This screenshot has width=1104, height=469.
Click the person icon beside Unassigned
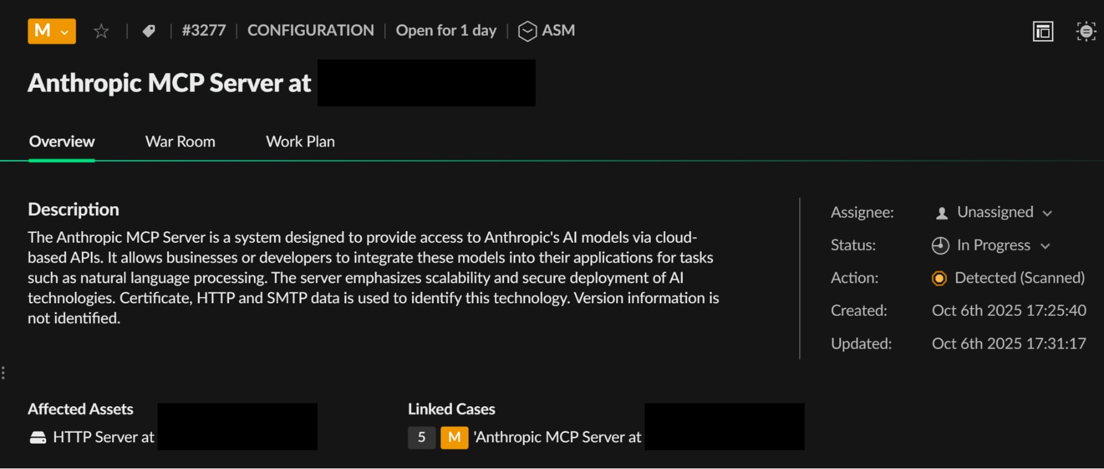[x=942, y=213]
